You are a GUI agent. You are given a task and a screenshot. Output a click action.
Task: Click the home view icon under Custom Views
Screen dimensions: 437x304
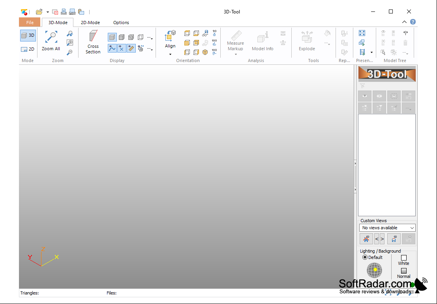[366, 239]
